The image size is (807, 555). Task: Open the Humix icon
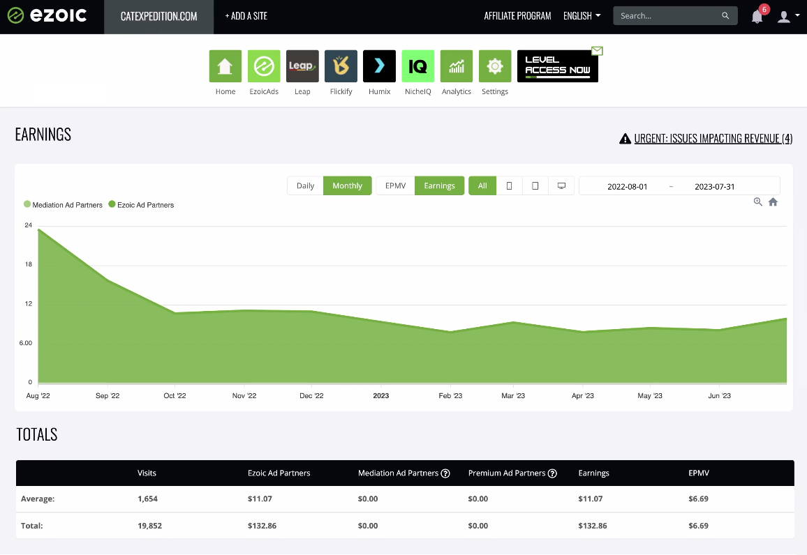[379, 66]
